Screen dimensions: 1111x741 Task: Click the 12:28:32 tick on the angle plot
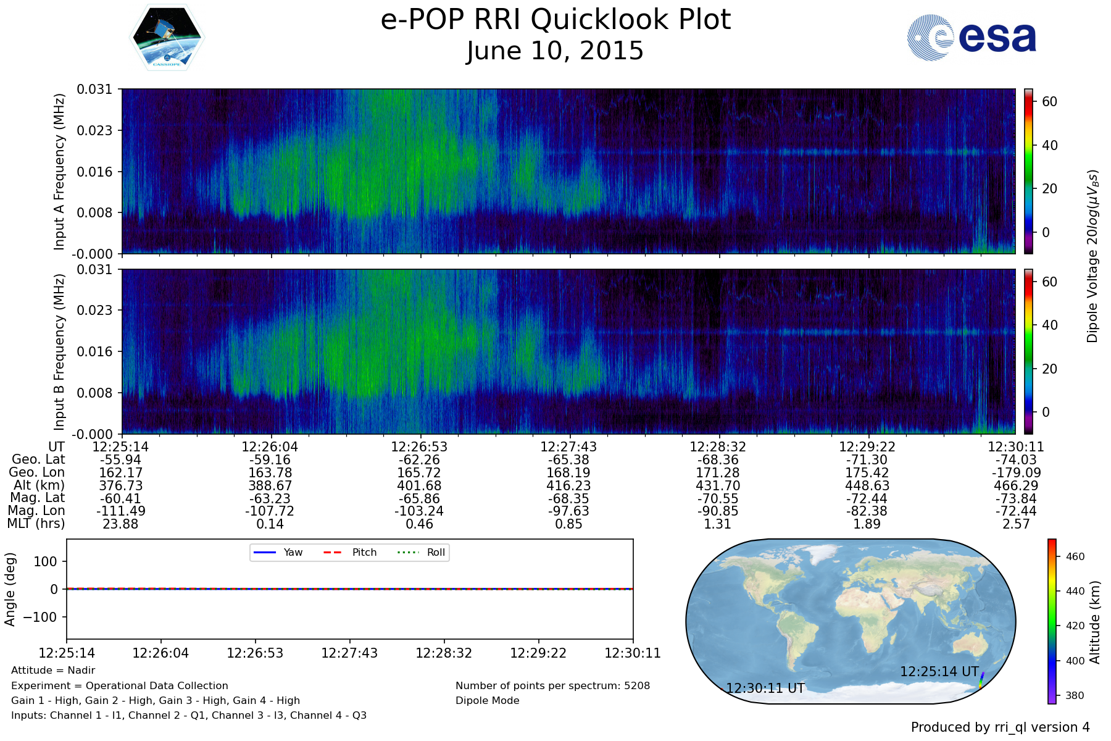pyautogui.click(x=444, y=653)
